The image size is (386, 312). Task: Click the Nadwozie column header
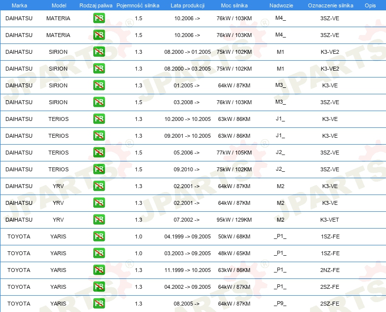click(281, 5)
